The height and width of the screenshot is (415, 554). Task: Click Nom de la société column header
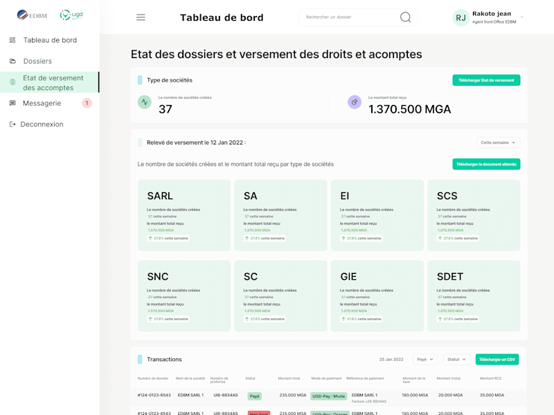(190, 378)
